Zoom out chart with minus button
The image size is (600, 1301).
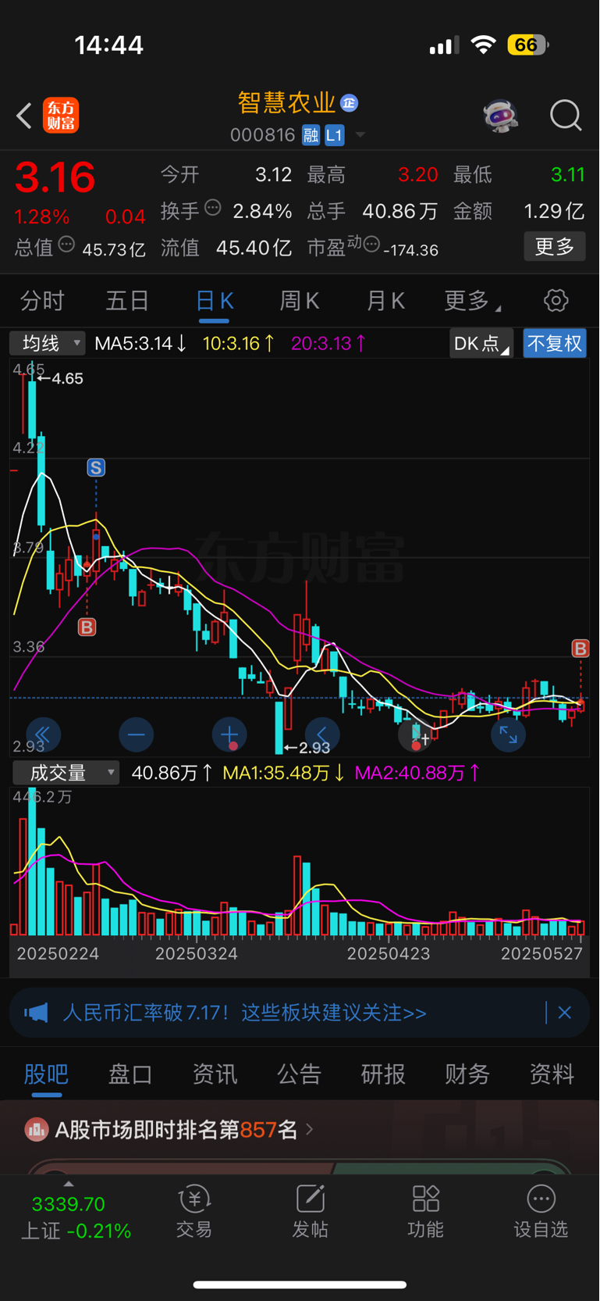pyautogui.click(x=136, y=734)
